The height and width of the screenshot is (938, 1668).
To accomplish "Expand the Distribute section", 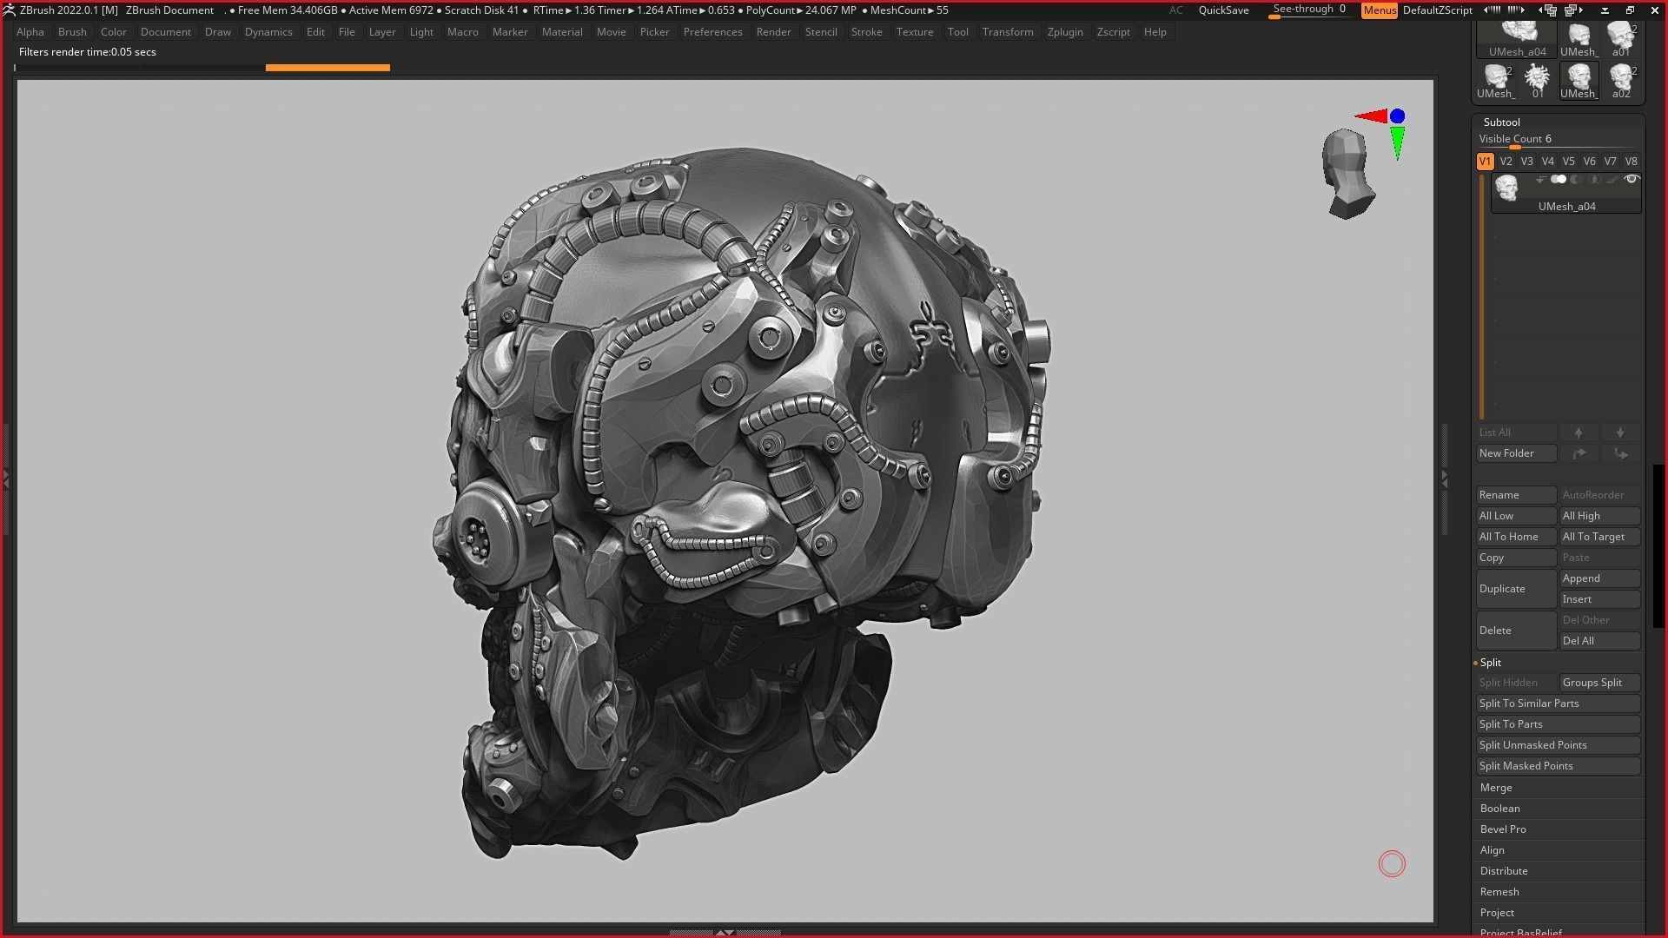I will 1504,871.
